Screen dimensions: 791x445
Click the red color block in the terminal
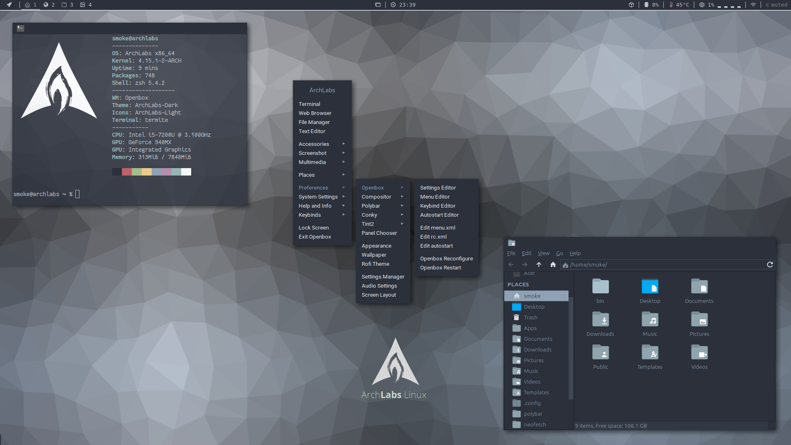tap(126, 172)
